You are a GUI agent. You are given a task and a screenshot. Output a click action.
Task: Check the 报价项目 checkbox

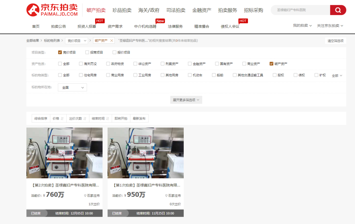pos(114,53)
